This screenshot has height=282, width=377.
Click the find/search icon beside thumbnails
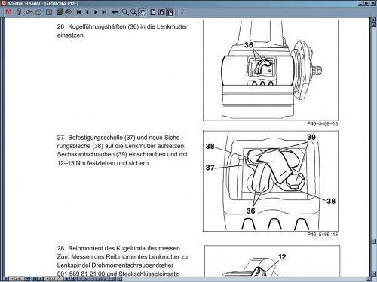pos(68,12)
